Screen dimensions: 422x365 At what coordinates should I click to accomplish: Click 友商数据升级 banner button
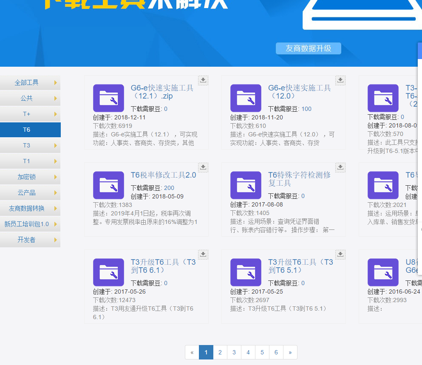click(x=309, y=48)
